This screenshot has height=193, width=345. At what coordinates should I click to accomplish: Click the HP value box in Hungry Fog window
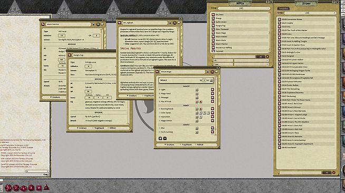[88, 91]
